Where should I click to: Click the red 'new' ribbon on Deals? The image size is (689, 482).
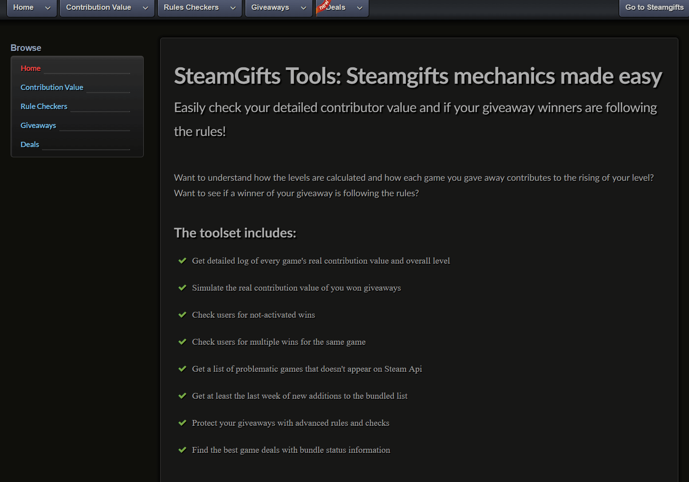[x=323, y=6]
